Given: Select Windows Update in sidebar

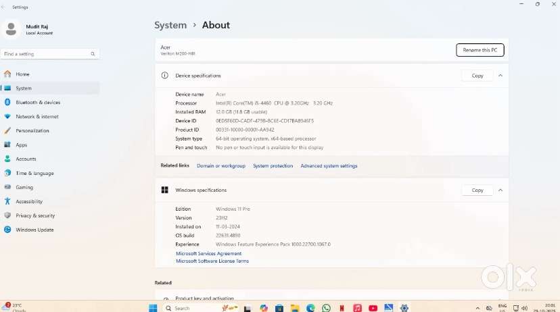Looking at the screenshot, I should click(34, 230).
